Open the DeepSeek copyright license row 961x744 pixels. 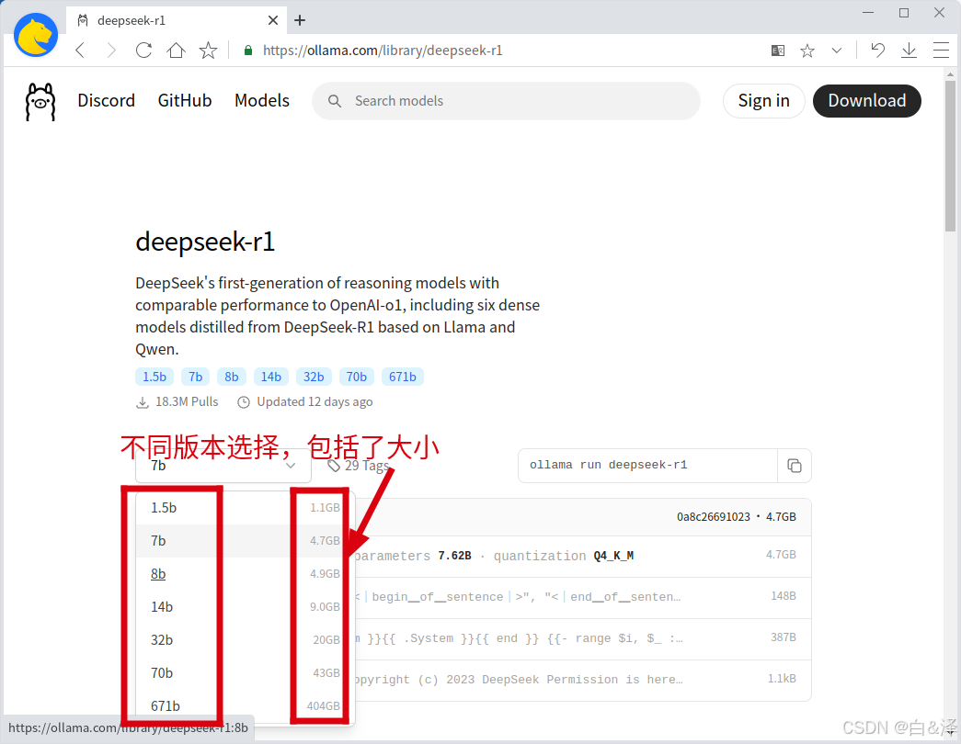(x=582, y=680)
